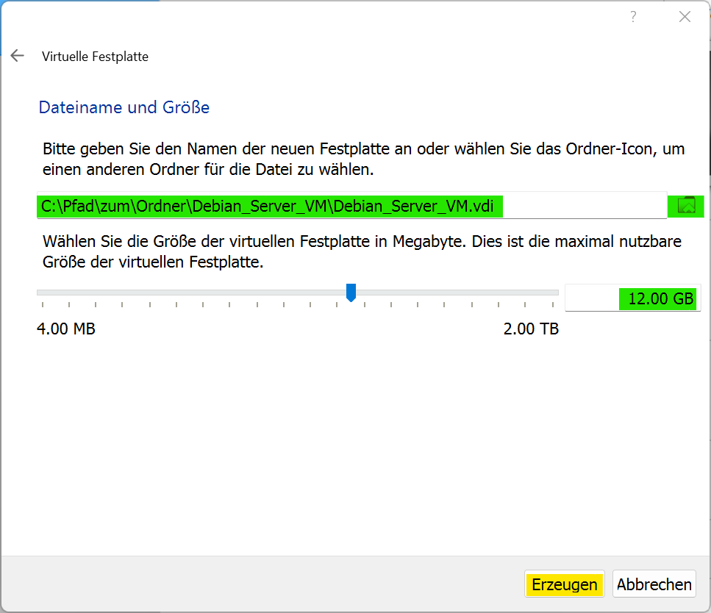Click the Dateiname und Größe heading

click(124, 107)
